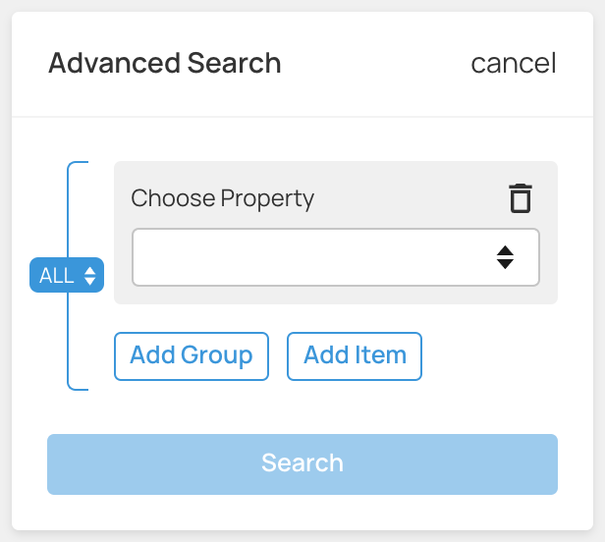Click the white arrows on ALL badge
Screen dimensions: 605x542
(x=90, y=276)
